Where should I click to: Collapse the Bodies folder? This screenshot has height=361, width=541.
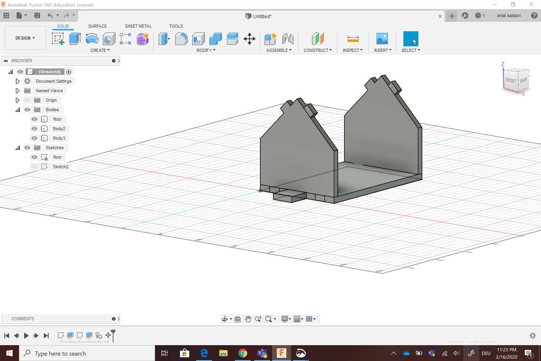(x=17, y=110)
